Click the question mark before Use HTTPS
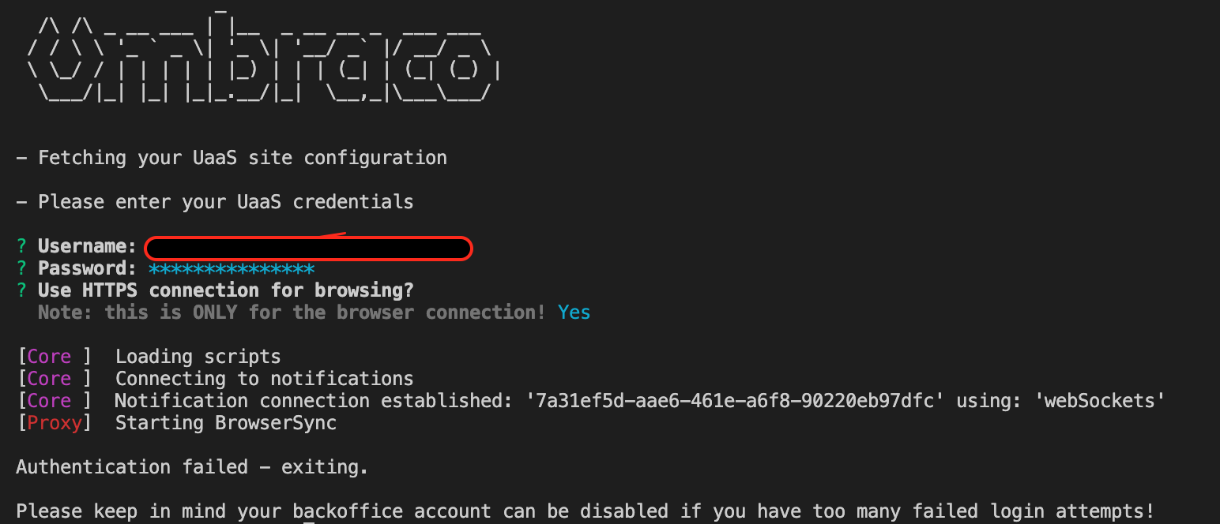Screen dimensions: 1220x524 pos(21,291)
